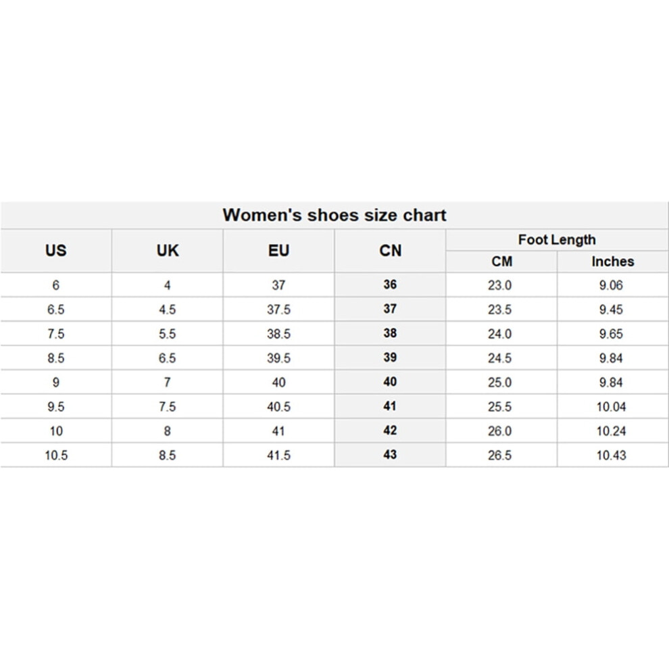Click US size 10.5 cell
Screen dimensions: 669x669
56,455
